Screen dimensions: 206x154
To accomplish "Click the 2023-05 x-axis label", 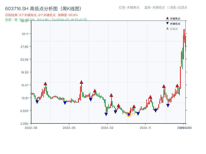I will [x=69, y=128].
